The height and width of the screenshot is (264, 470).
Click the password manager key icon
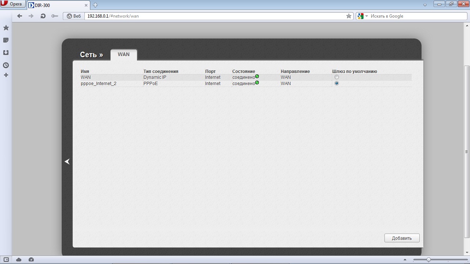click(55, 16)
